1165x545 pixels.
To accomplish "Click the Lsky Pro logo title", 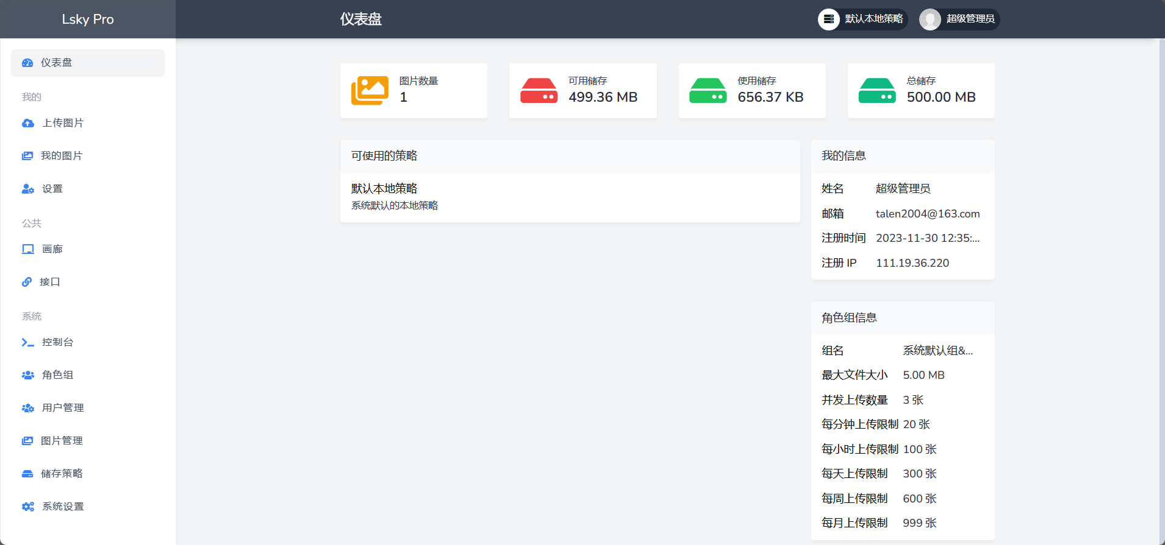I will tap(88, 19).
